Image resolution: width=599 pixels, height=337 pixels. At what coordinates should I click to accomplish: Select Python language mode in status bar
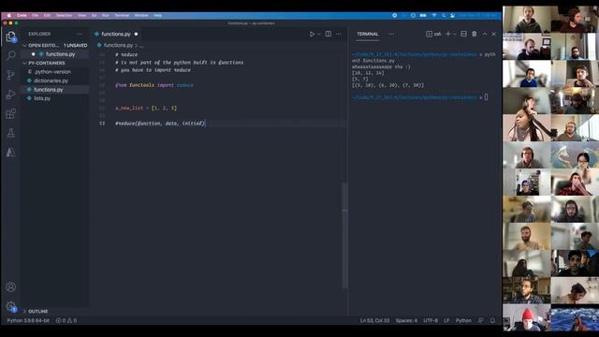coord(463,320)
